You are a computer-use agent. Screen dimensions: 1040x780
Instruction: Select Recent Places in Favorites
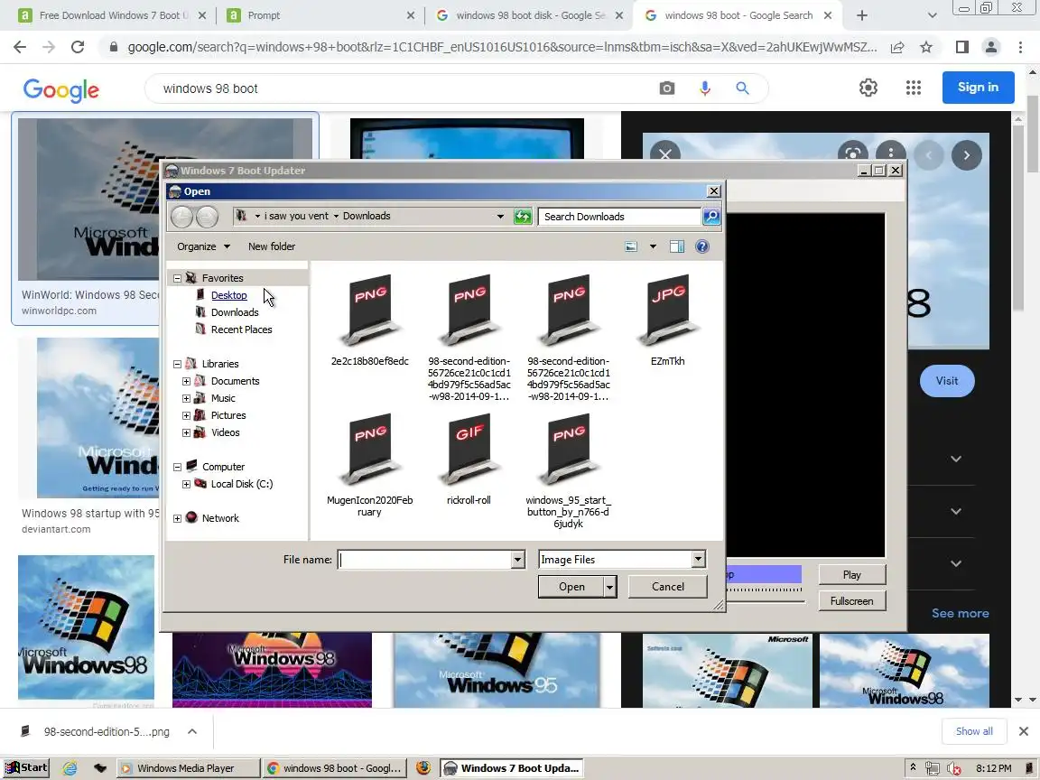[241, 330]
